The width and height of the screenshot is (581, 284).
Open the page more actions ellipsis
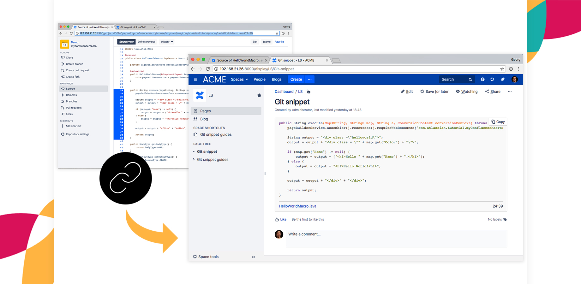coord(510,92)
